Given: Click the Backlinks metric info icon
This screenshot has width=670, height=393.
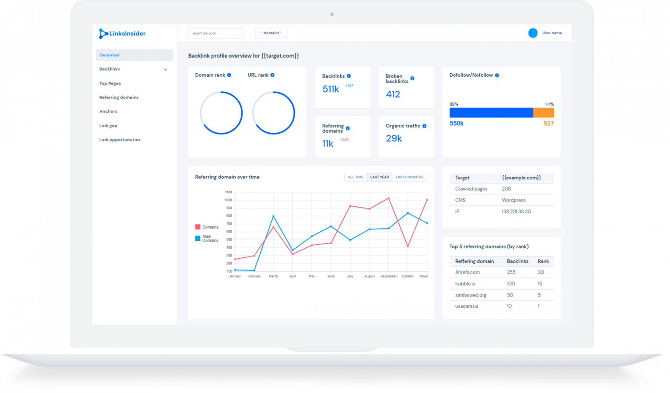Looking at the screenshot, I should pos(348,75).
